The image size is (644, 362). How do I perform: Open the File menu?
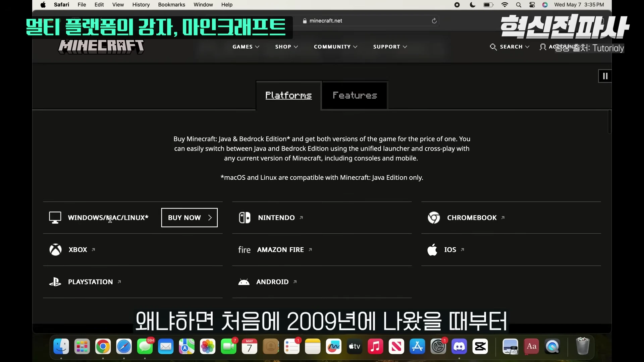pos(82,5)
